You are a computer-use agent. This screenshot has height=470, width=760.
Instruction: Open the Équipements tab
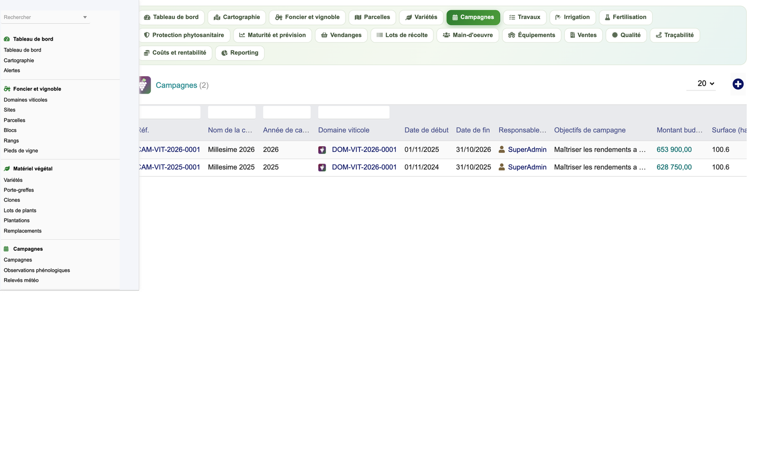[x=532, y=35]
